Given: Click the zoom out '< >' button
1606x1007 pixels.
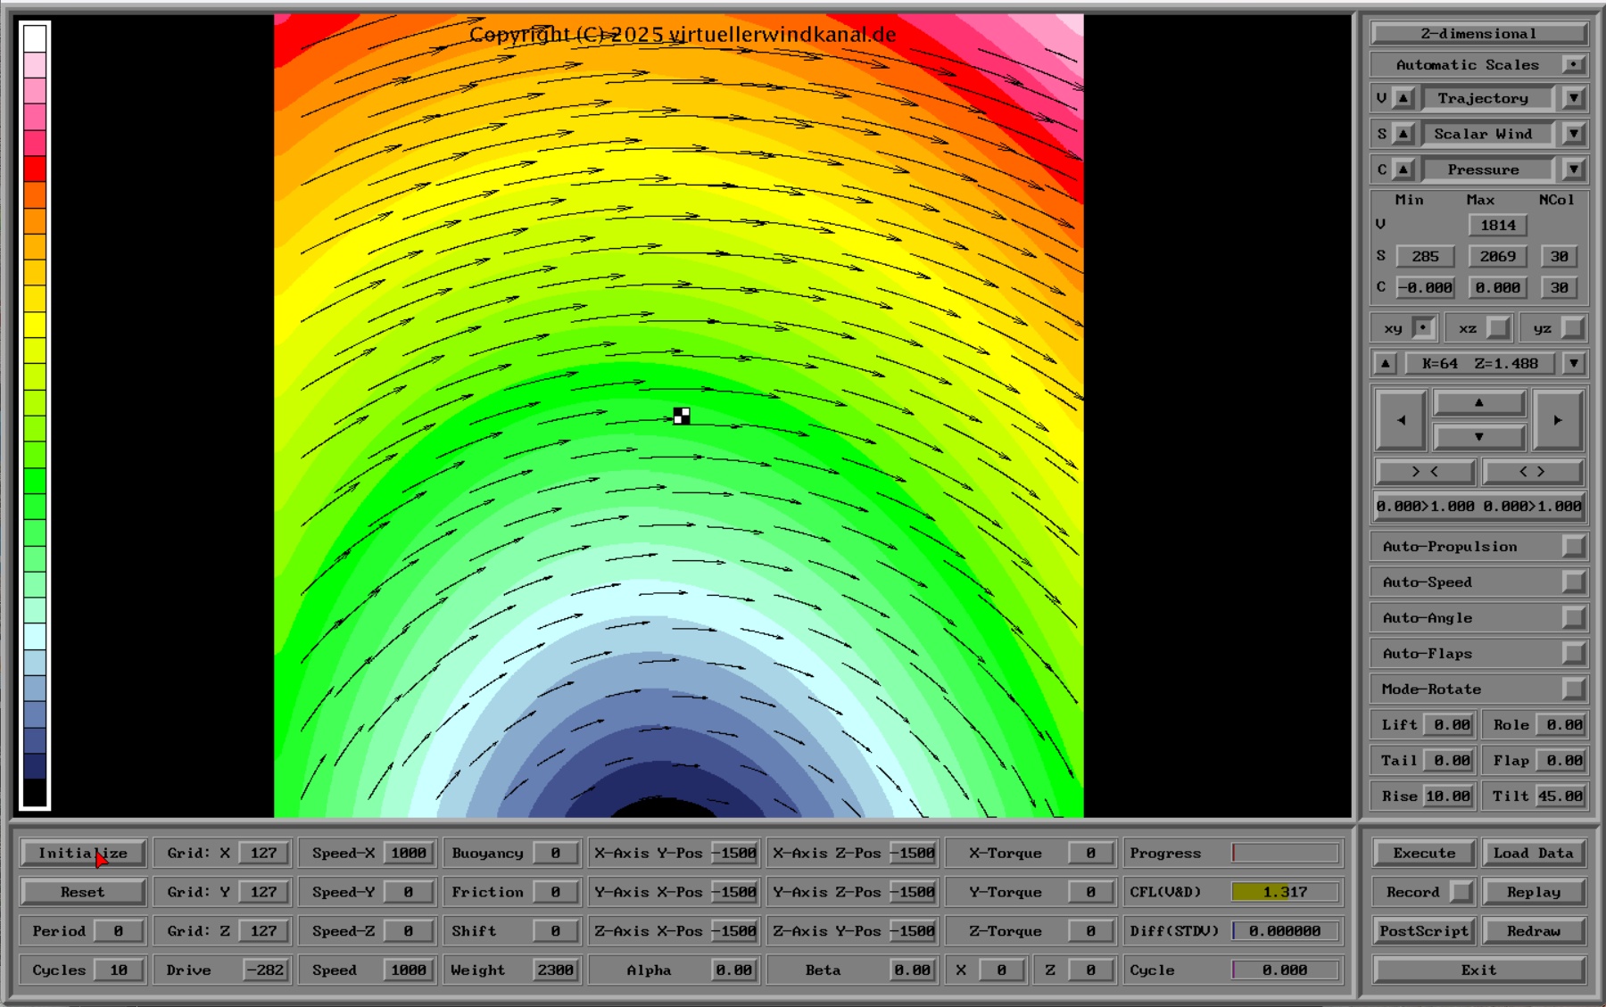Looking at the screenshot, I should [1532, 471].
